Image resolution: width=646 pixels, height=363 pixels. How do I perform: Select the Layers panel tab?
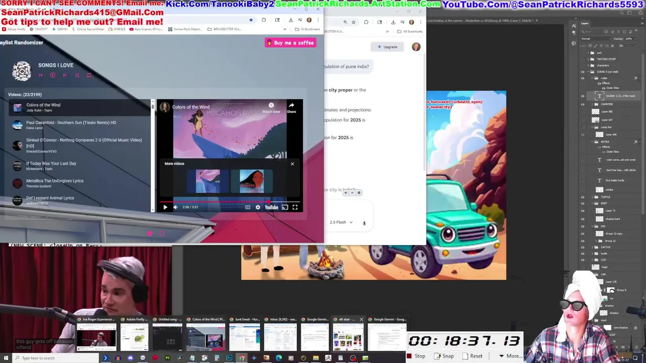pos(585,23)
